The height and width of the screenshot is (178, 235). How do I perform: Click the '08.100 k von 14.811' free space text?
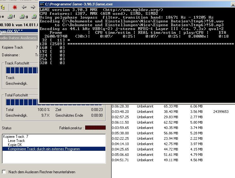click(19, 25)
